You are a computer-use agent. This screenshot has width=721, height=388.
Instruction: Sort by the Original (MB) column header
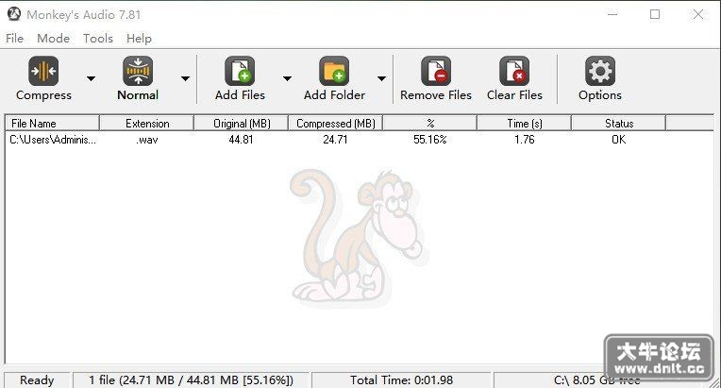click(x=242, y=124)
